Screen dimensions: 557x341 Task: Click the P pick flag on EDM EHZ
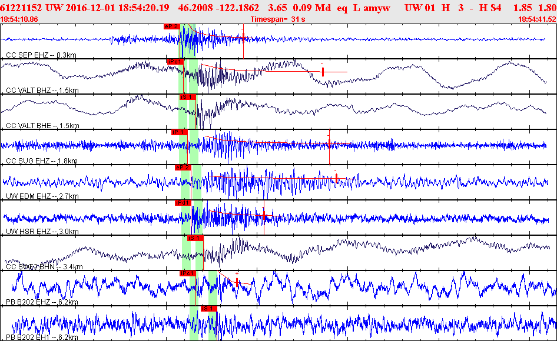[x=183, y=168]
